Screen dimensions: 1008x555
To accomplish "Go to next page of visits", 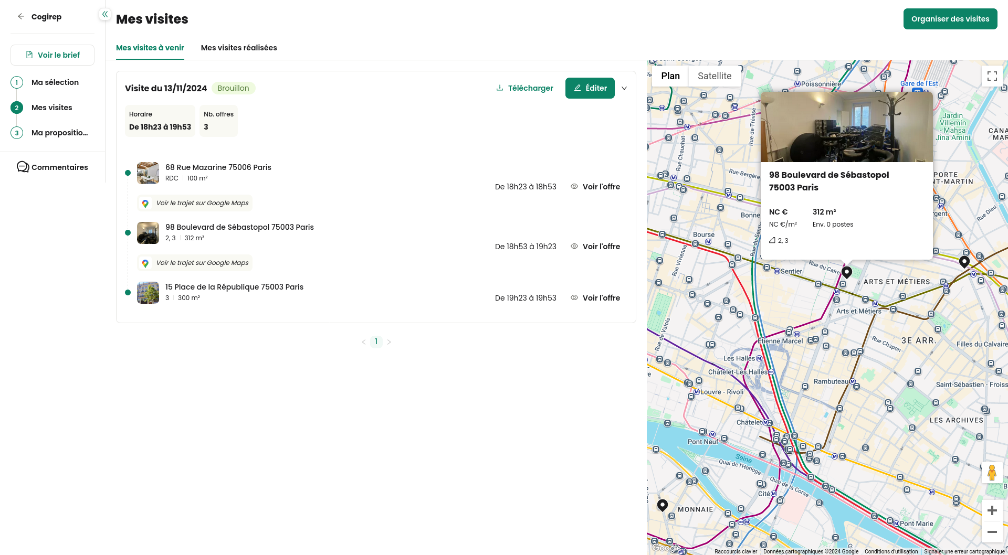I will (x=389, y=342).
